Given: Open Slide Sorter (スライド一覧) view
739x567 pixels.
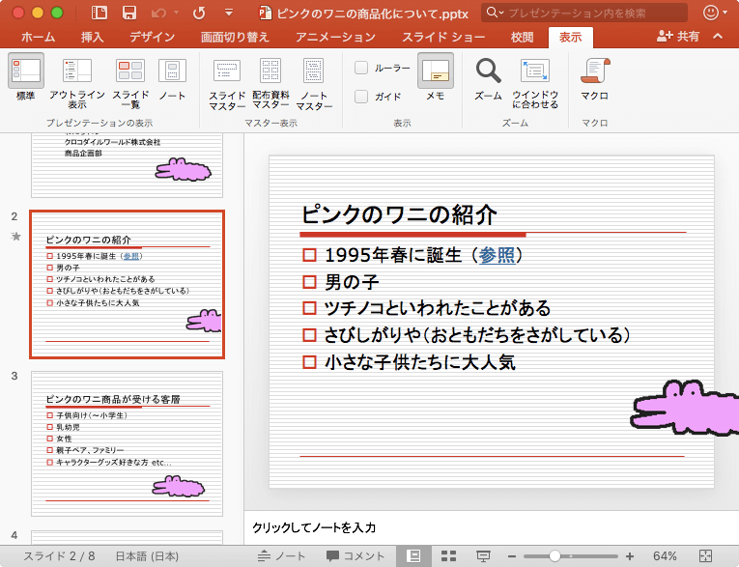Looking at the screenshot, I should pos(130,83).
